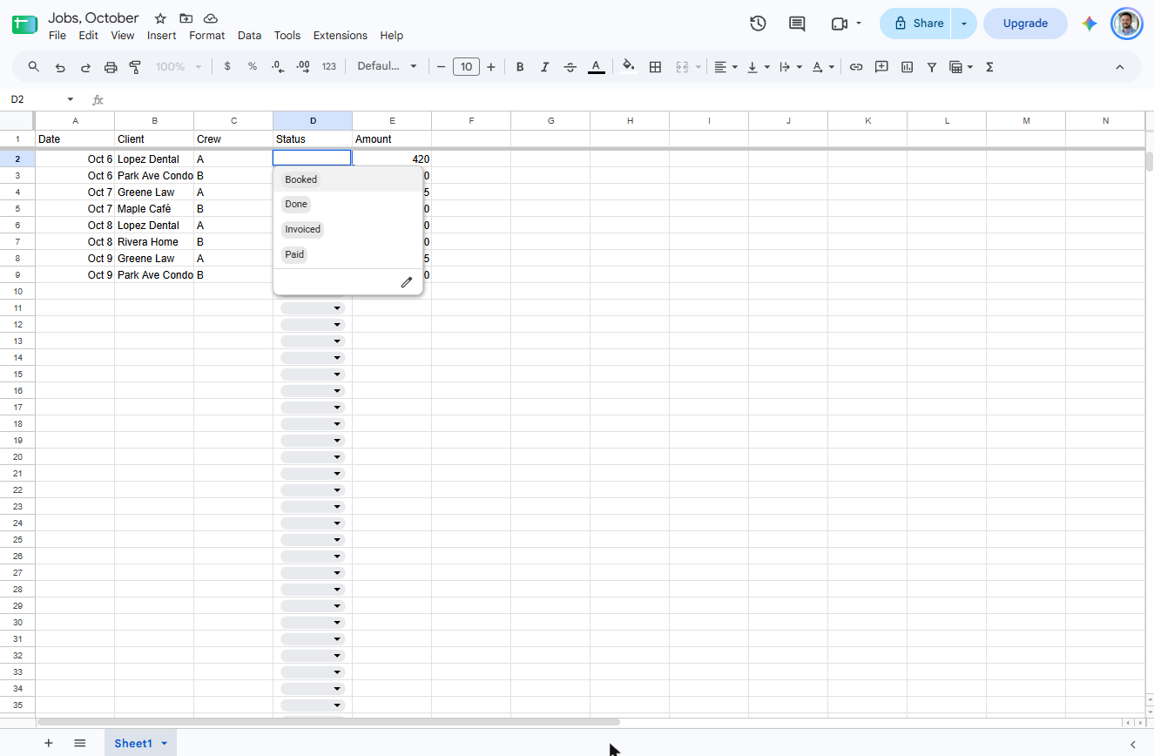Screen dimensions: 1154x756
Task: Insert a link
Action: [856, 67]
